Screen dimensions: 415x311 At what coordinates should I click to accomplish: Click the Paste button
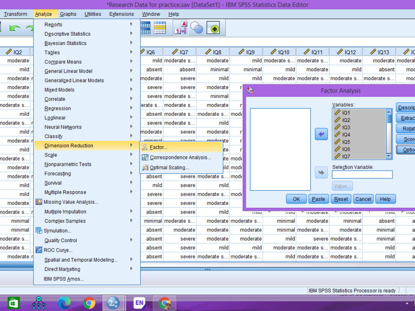(318, 199)
